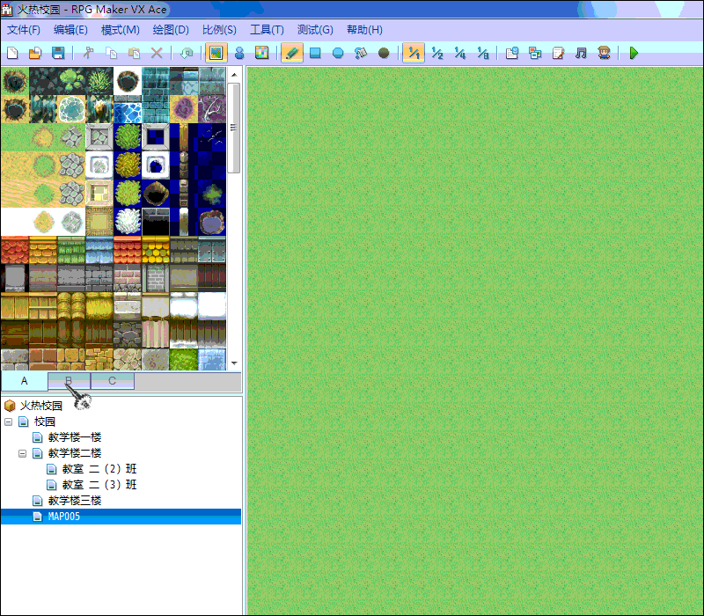Switch to Region editing mode
704x616 pixels.
click(x=261, y=53)
